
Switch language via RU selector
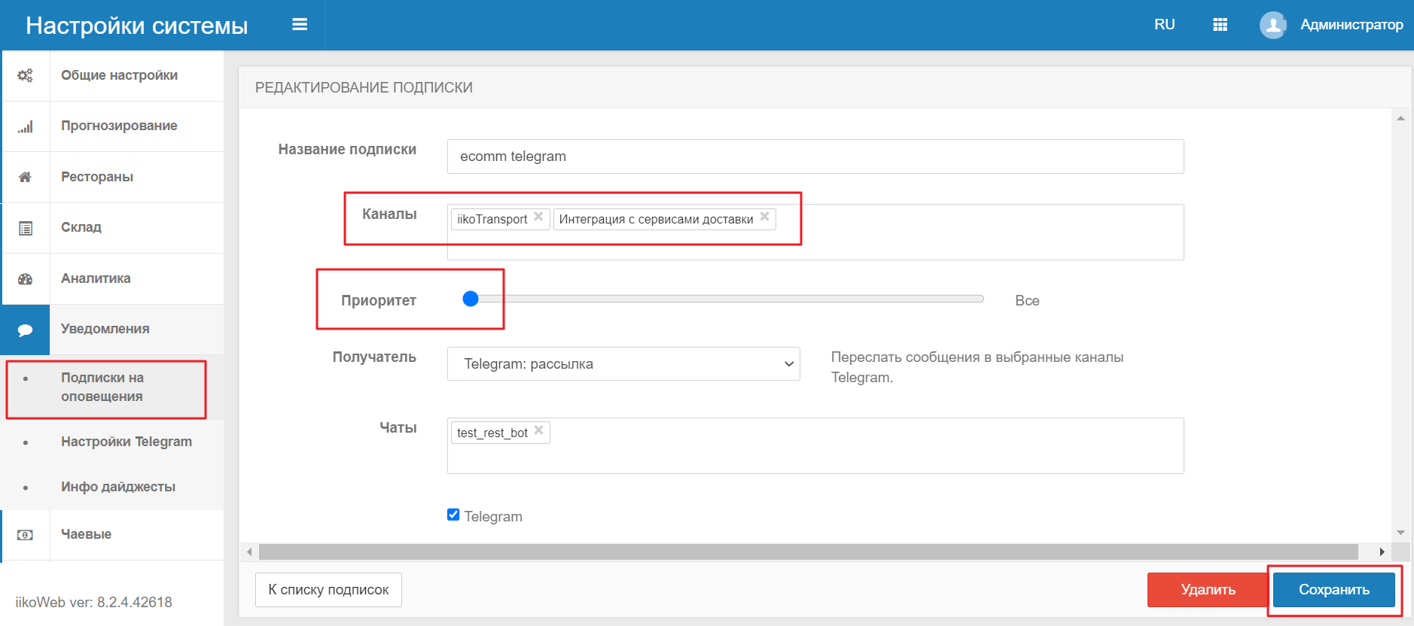(x=1164, y=25)
